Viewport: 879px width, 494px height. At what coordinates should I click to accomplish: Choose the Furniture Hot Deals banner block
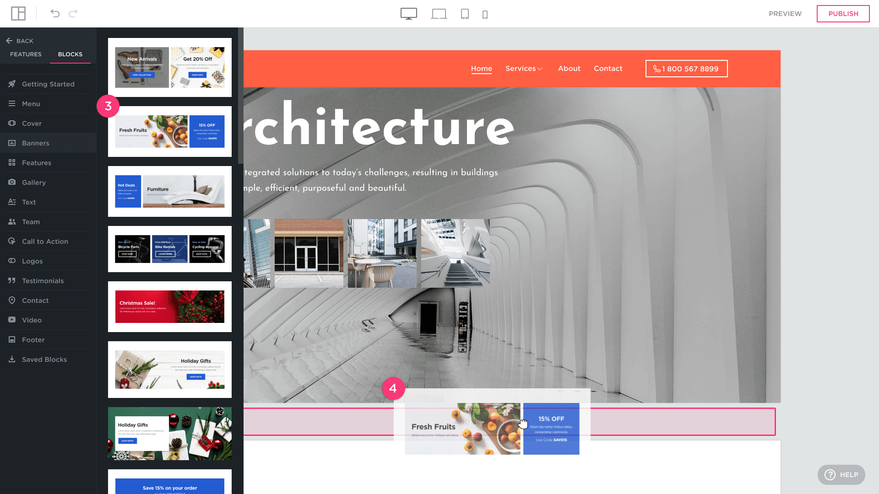[170, 191]
